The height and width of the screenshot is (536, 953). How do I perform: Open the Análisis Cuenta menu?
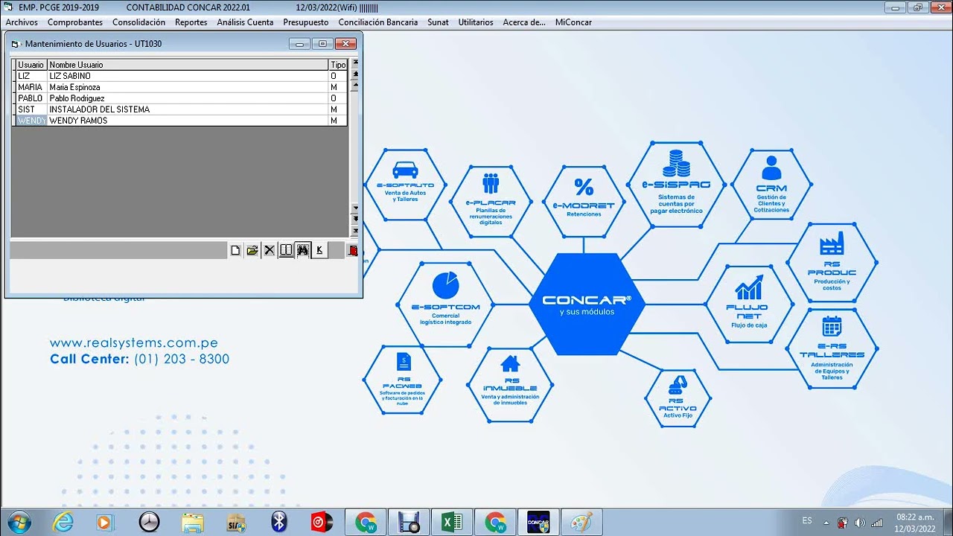[x=245, y=22]
